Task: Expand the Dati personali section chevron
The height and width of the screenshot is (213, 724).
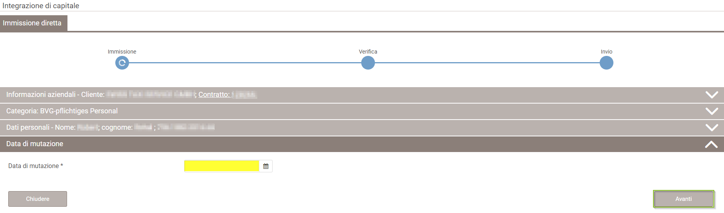Action: (x=711, y=127)
